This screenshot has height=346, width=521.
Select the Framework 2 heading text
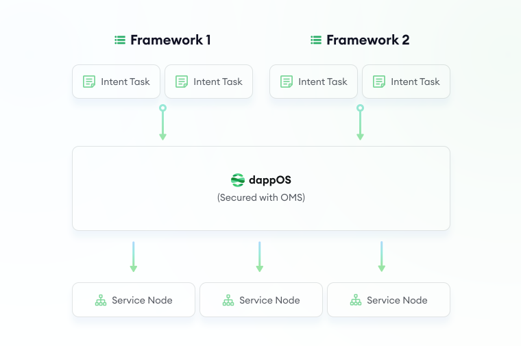368,40
